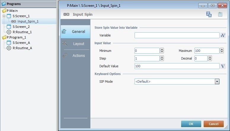Viewport: 230px width, 131px height.
Task: Increase the Minimum value with up arrow
Action: tap(162, 49)
